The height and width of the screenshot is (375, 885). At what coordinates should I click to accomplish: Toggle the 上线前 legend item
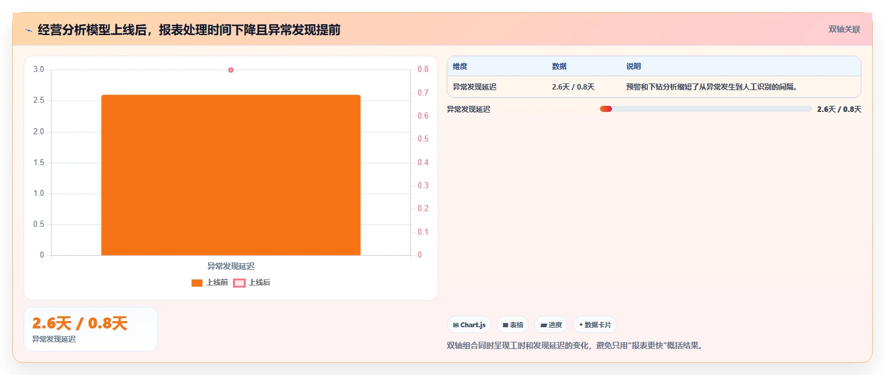(209, 282)
